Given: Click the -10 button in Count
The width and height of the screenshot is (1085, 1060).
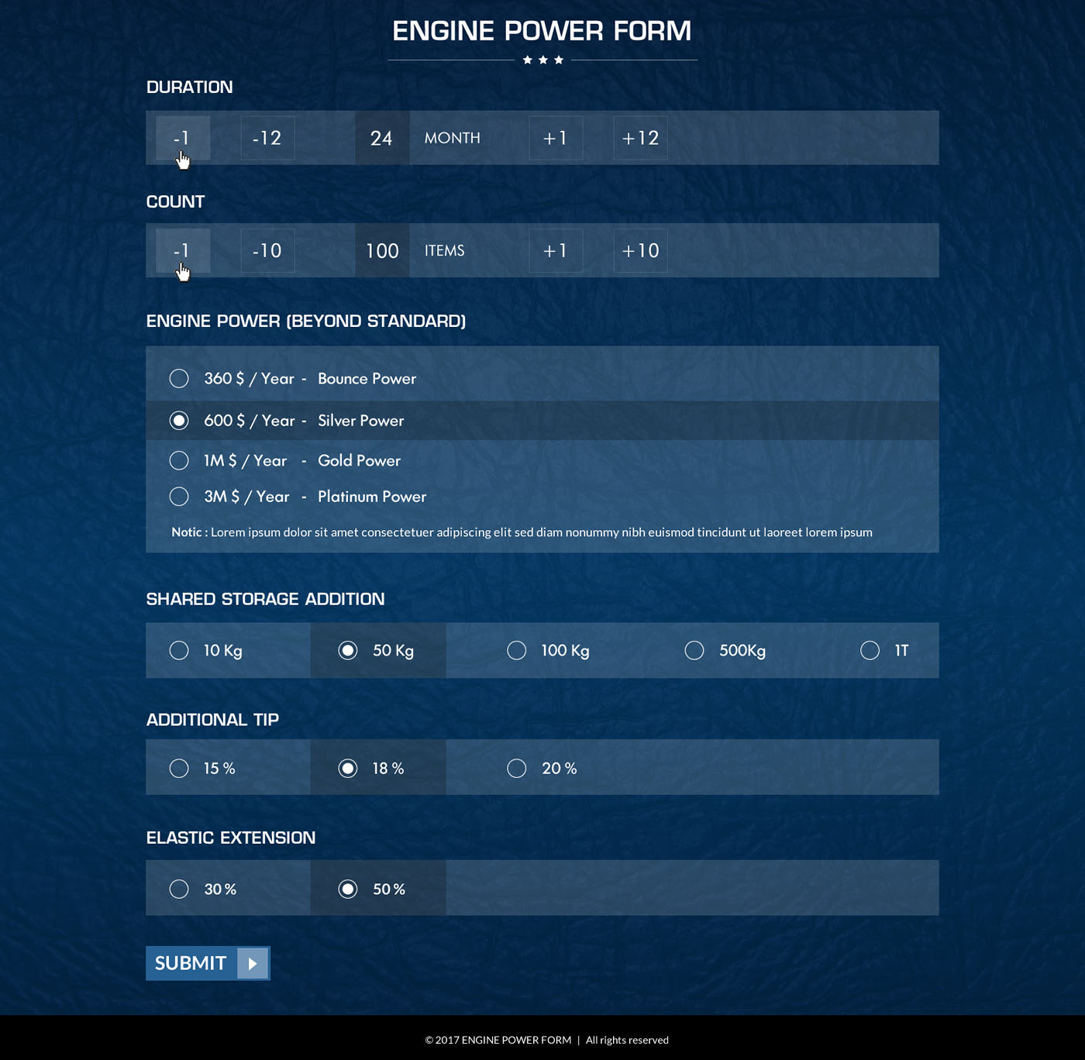Looking at the screenshot, I should (267, 250).
